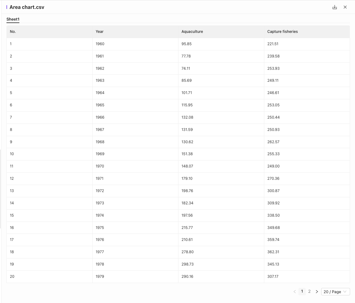355x303 pixels.
Task: Click the Year column header
Action: pyautogui.click(x=100, y=32)
